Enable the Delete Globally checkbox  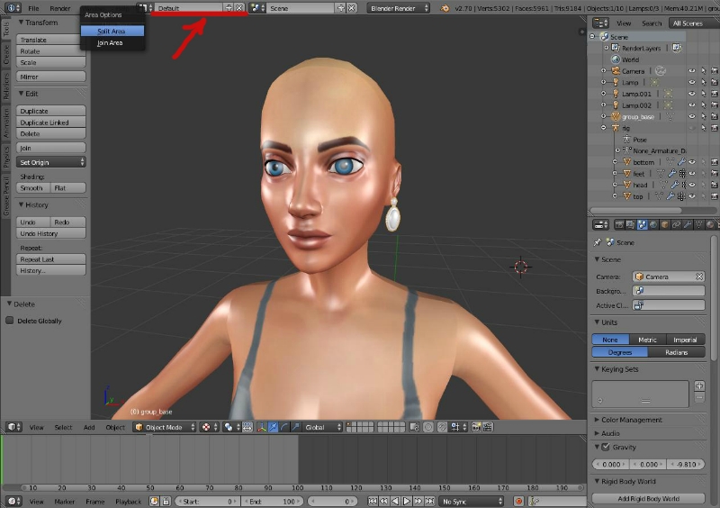click(x=11, y=321)
